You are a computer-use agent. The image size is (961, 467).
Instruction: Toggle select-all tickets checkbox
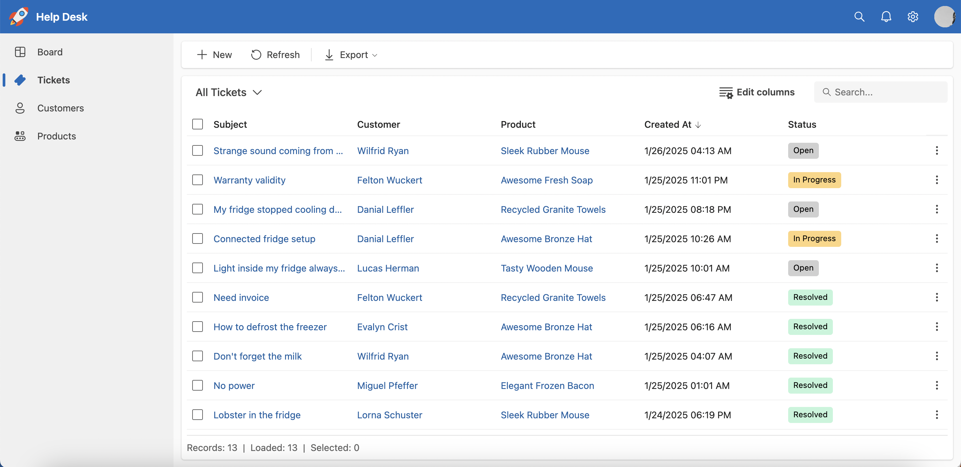[x=197, y=124]
